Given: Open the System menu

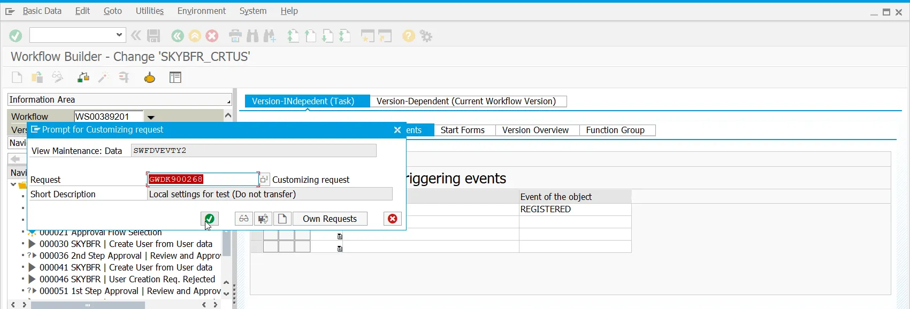Looking at the screenshot, I should click(x=253, y=11).
